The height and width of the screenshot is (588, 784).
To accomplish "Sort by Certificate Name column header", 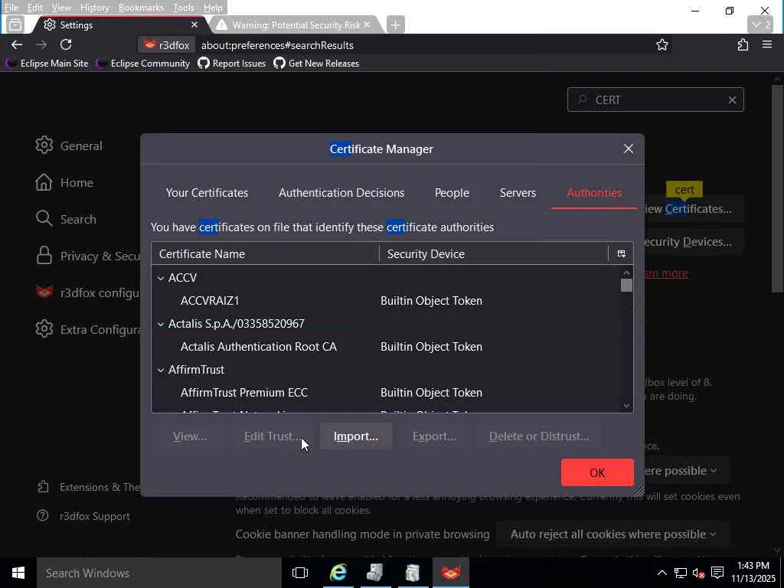I will point(265,254).
